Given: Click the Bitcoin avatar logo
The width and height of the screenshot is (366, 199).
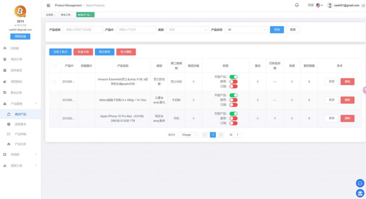Looking at the screenshot, I should coord(20,12).
